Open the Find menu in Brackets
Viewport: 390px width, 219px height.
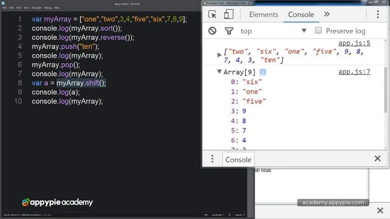19,8
